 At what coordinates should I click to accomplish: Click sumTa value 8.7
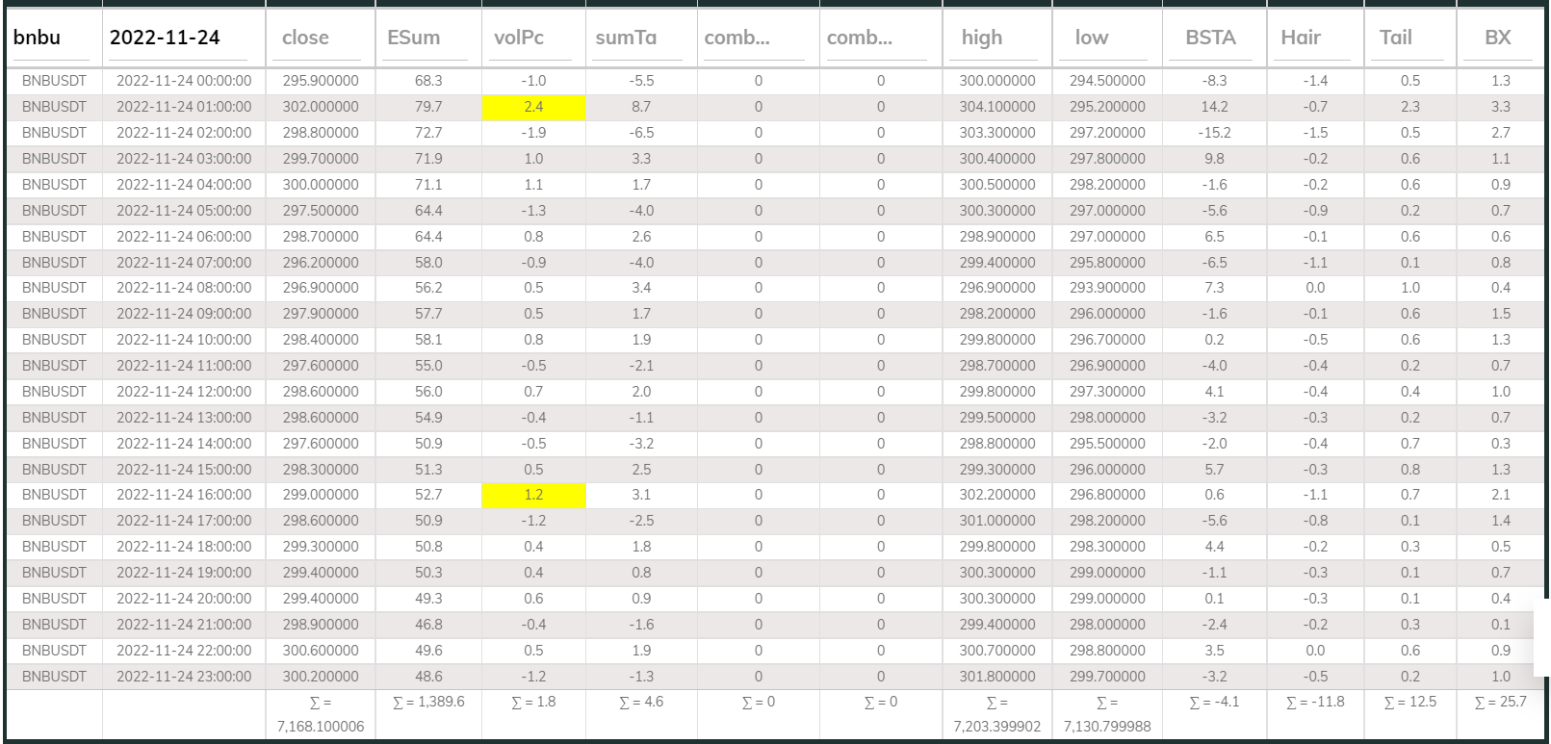point(641,107)
